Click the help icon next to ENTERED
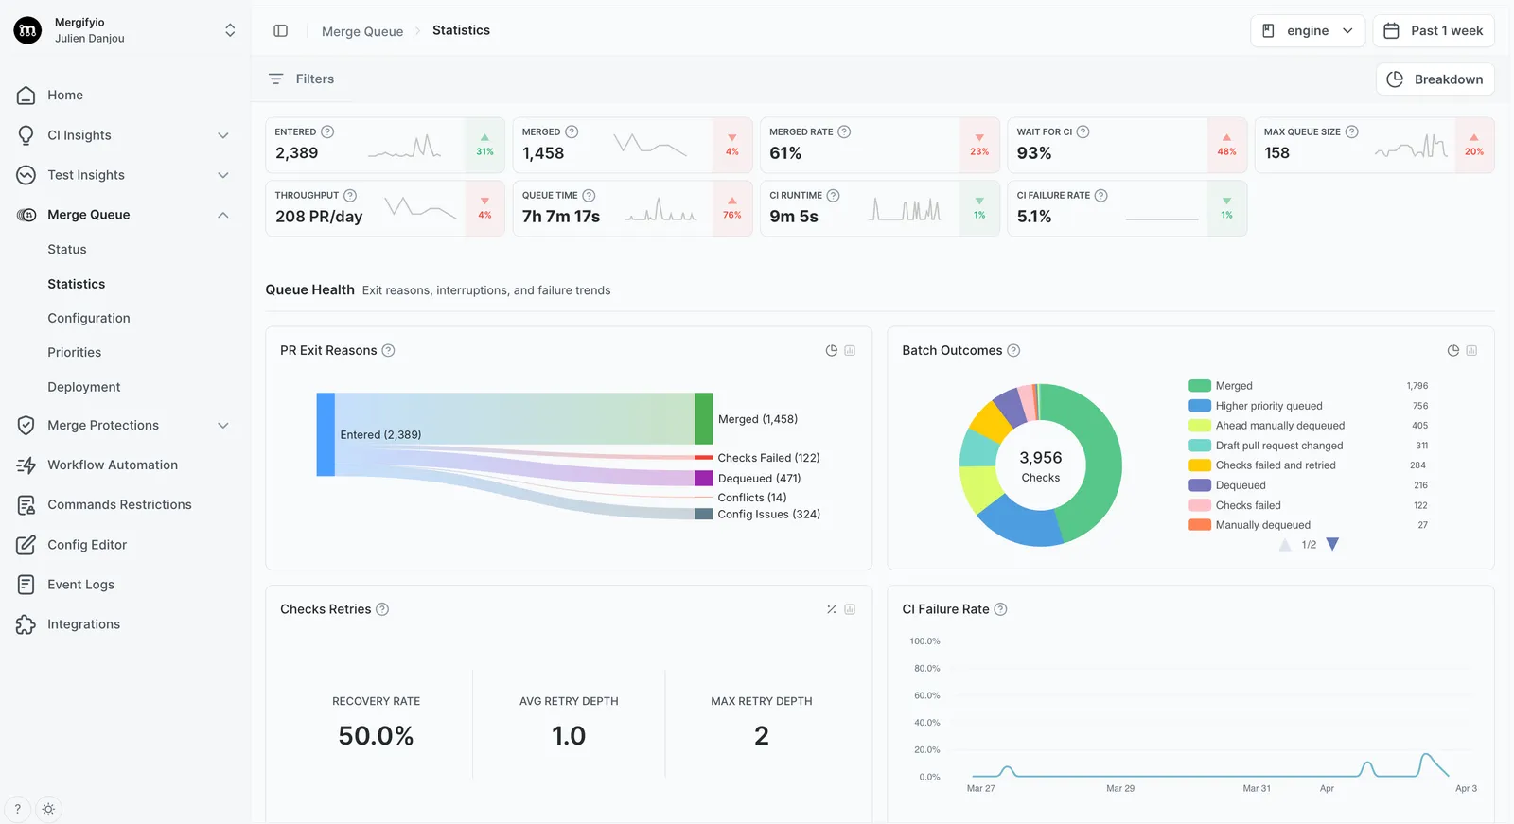This screenshot has height=824, width=1514. 327,131
